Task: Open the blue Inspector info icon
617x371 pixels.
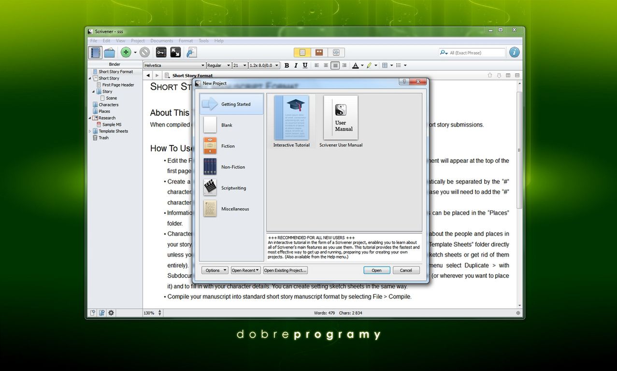Action: coord(515,52)
